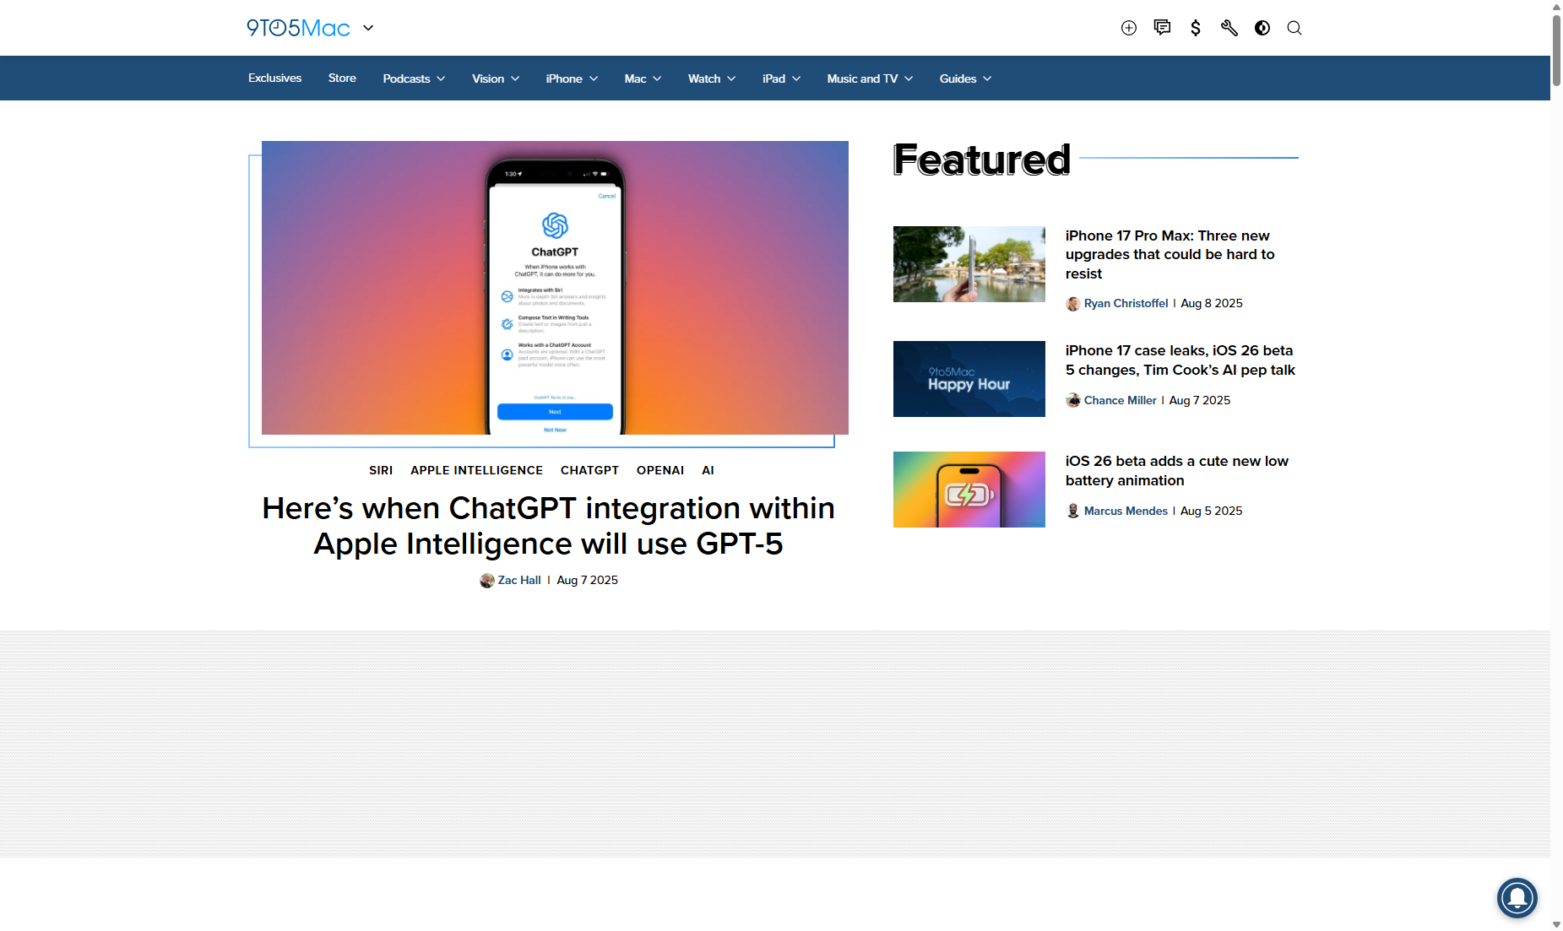Image resolution: width=1563 pixels, height=931 pixels.
Task: Select the OPENAI tag
Action: coord(660,470)
